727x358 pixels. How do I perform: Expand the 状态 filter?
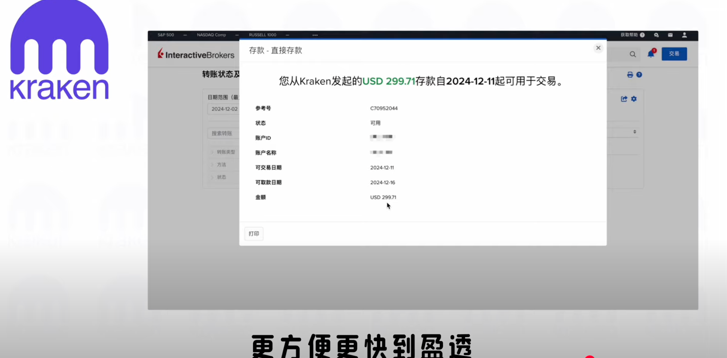click(x=219, y=177)
